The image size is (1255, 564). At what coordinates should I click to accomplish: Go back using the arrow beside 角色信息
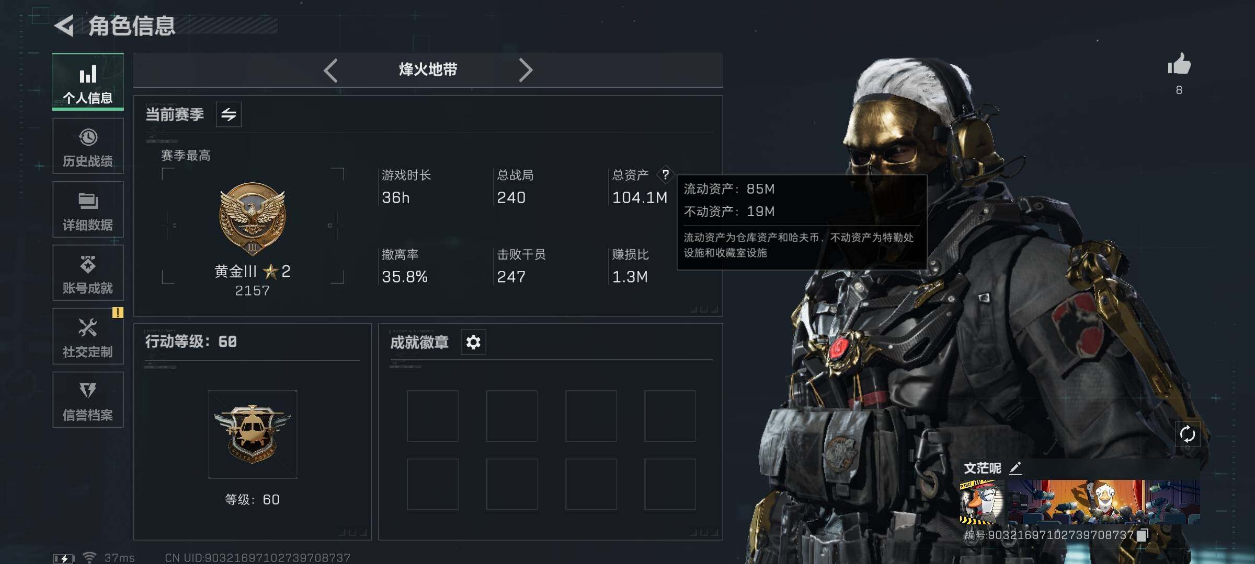tap(64, 26)
